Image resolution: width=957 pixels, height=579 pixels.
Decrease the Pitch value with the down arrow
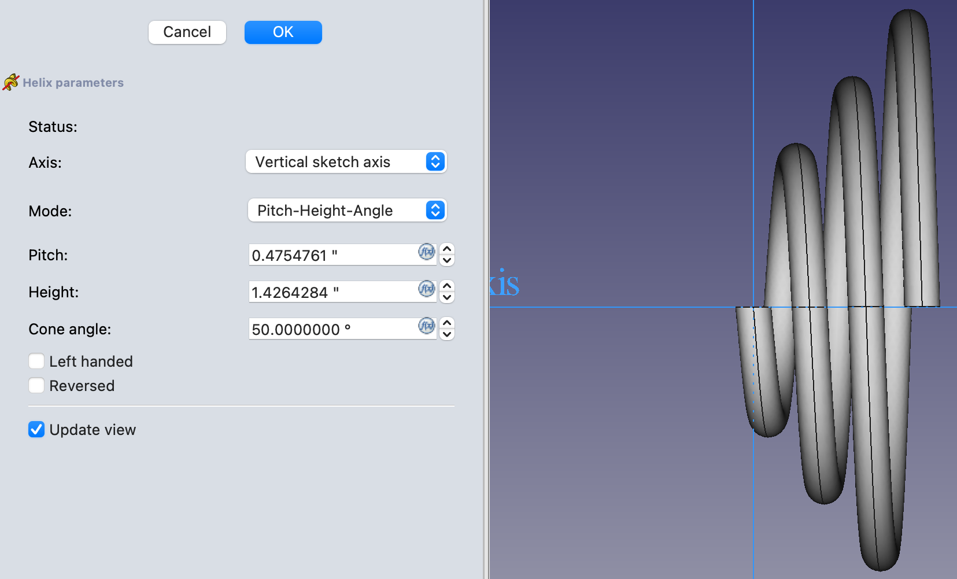tap(447, 260)
